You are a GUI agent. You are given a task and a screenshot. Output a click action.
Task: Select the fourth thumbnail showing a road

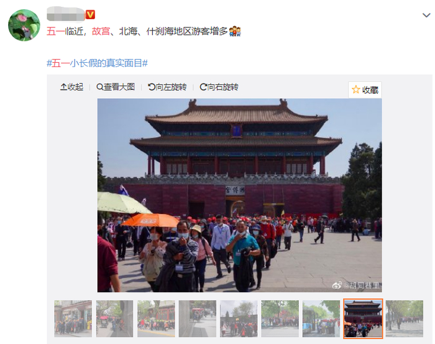pyautogui.click(x=198, y=319)
